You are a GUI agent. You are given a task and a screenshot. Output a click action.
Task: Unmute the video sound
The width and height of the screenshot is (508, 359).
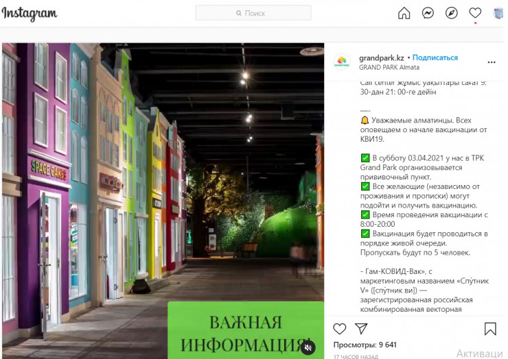tap(308, 347)
